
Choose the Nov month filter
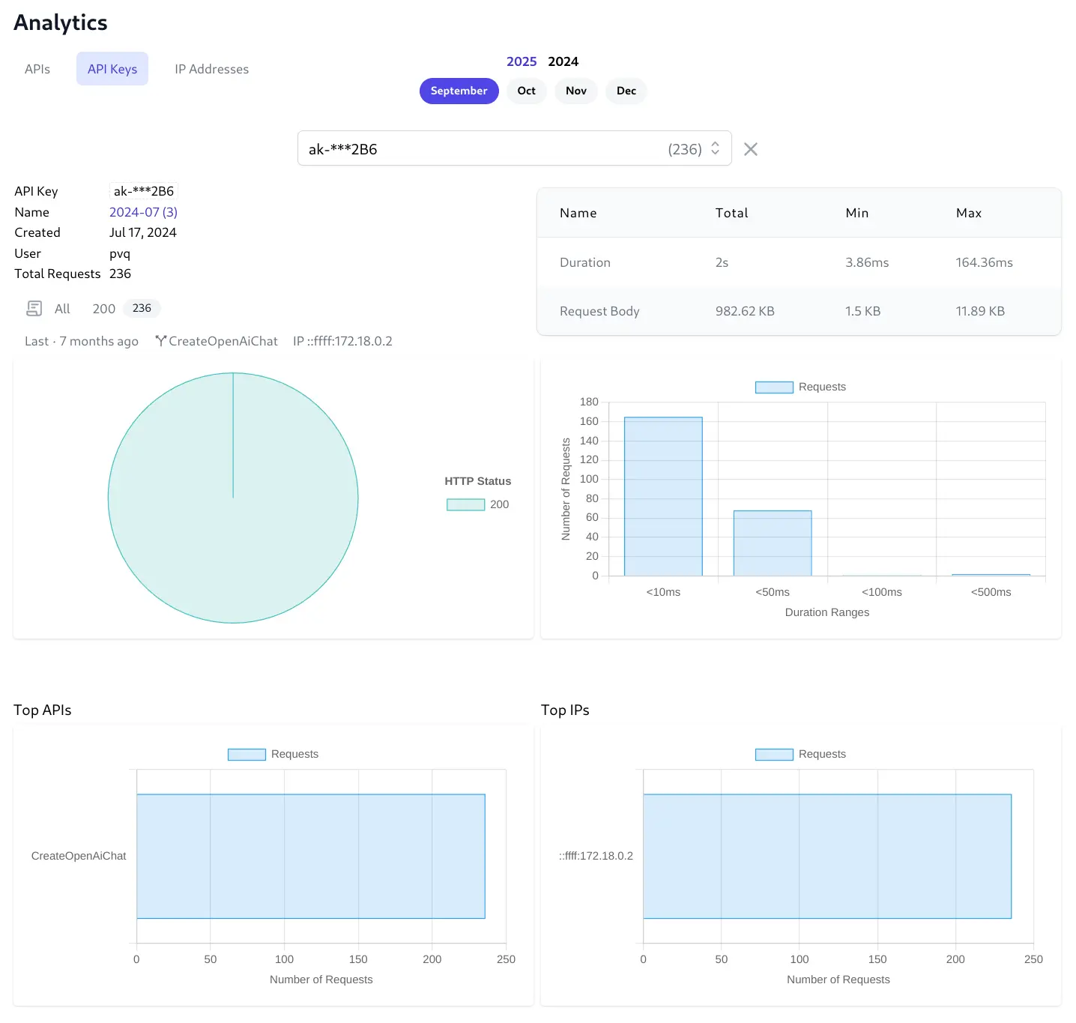tap(575, 91)
